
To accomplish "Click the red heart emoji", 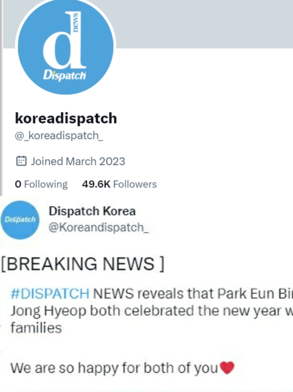I will (x=227, y=368).
